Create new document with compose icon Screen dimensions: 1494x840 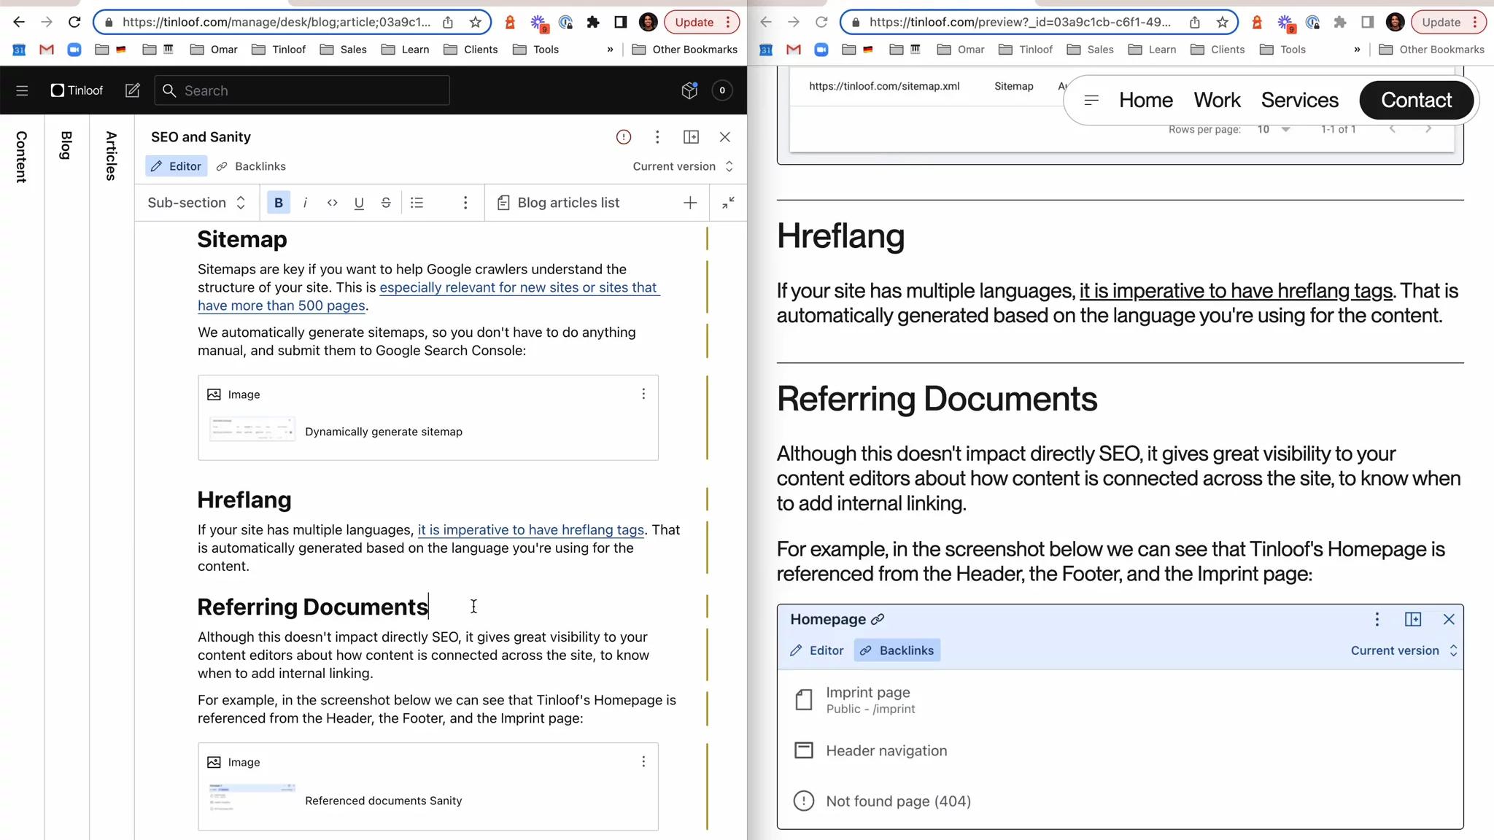point(132,90)
